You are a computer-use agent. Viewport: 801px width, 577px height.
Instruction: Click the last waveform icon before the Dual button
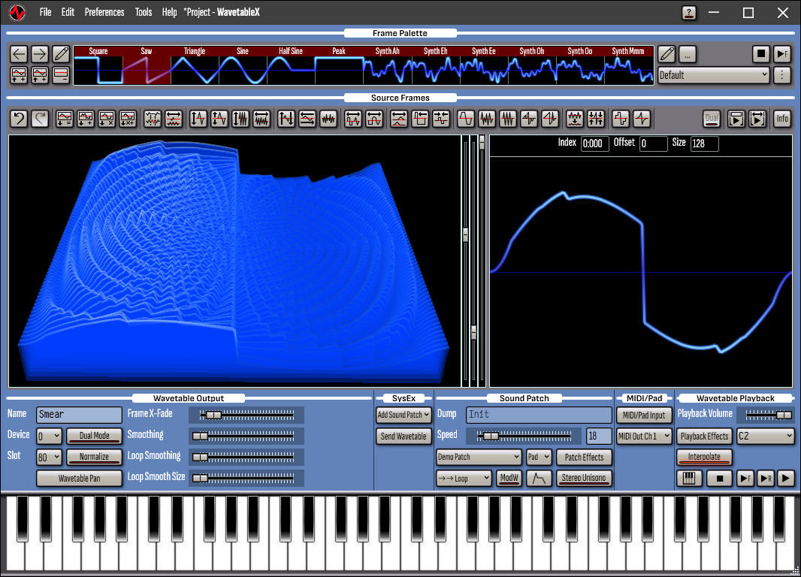[x=642, y=119]
